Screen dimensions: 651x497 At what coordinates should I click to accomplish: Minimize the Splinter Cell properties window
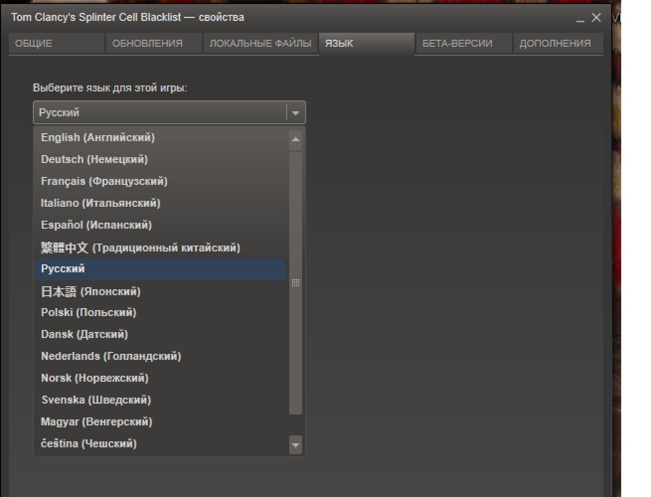coord(580,18)
